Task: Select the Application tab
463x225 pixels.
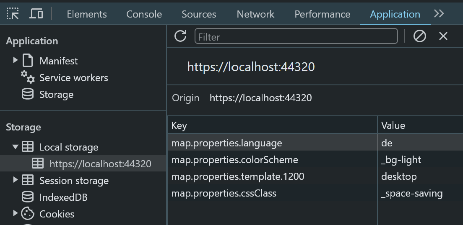Action: [395, 14]
